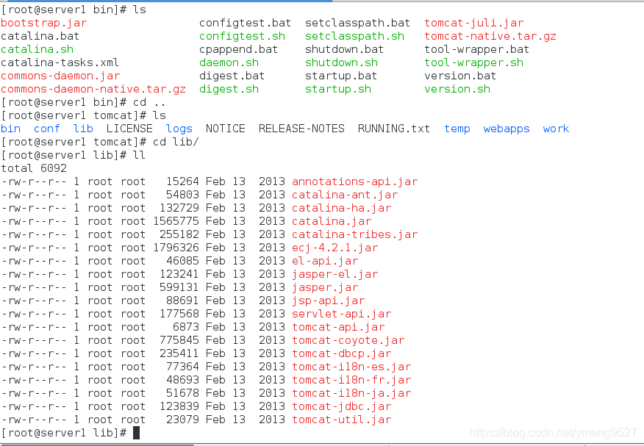Select annotations-api.jar in the lib listing
The image size is (644, 446).
click(x=355, y=181)
